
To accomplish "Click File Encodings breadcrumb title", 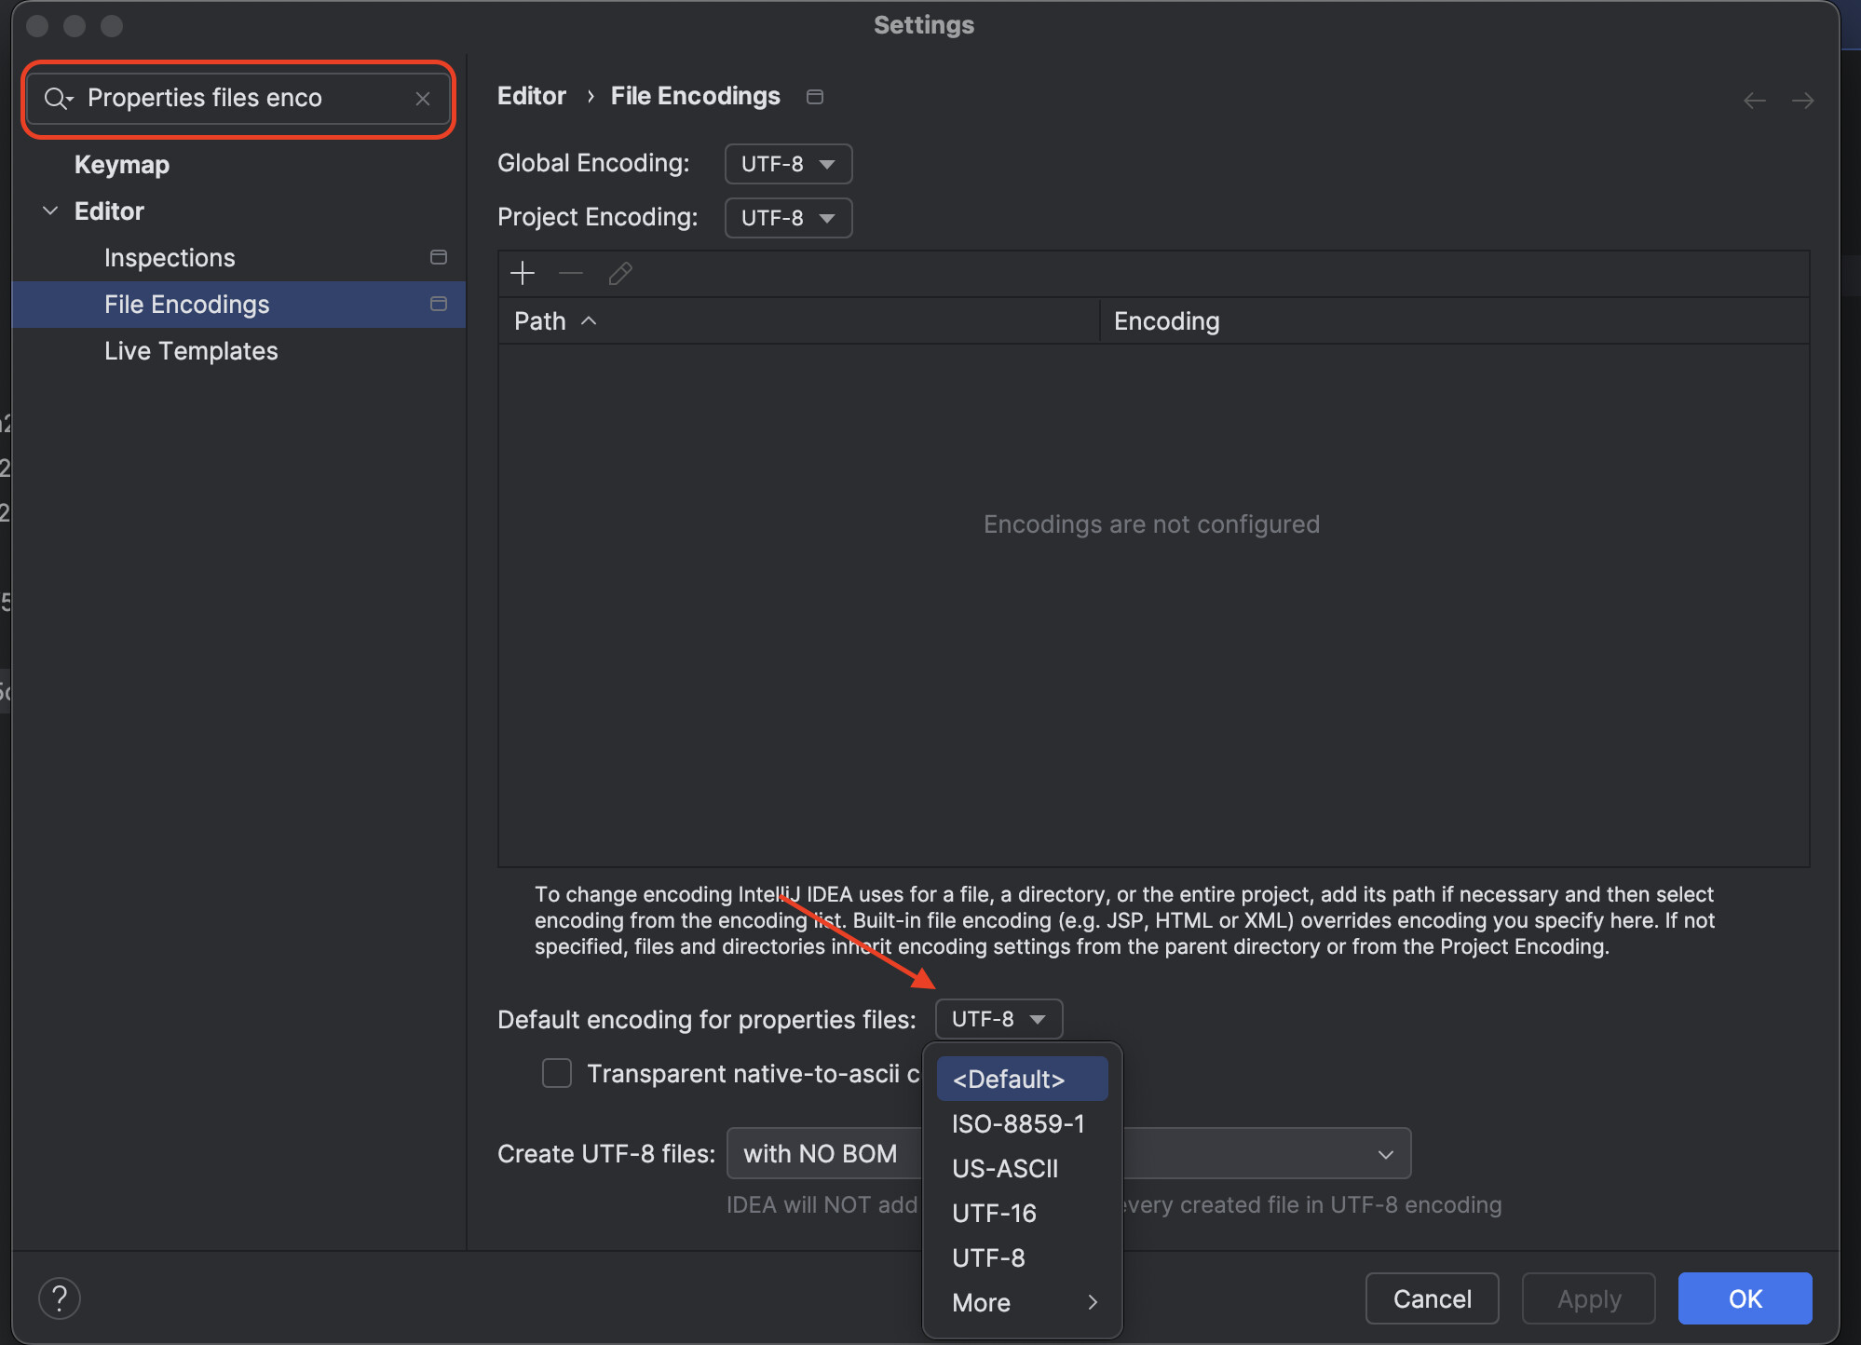I will pyautogui.click(x=695, y=96).
